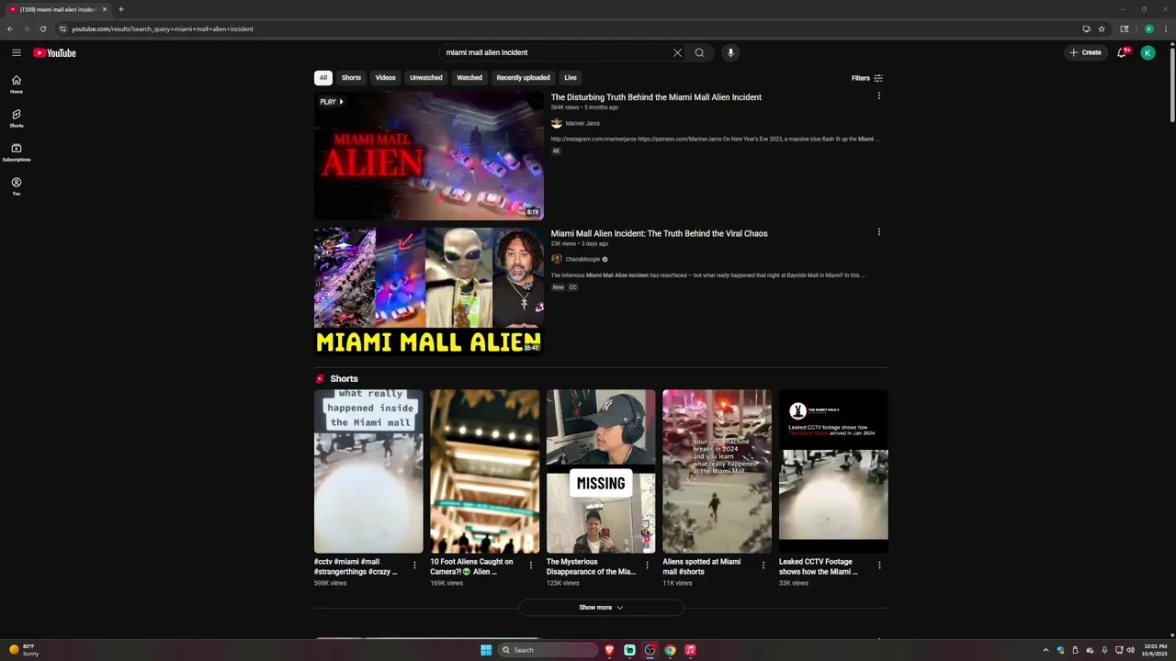
Task: Click the YouTube logo
Action: pos(55,52)
